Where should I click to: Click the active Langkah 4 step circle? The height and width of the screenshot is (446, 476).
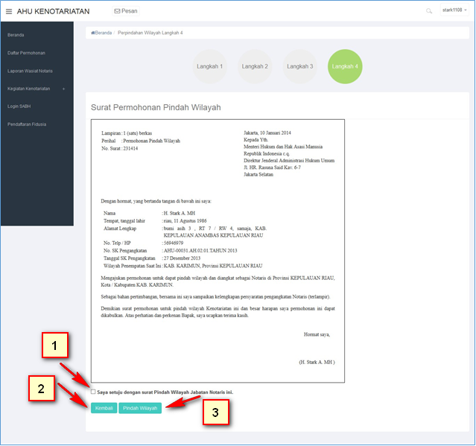(345, 66)
